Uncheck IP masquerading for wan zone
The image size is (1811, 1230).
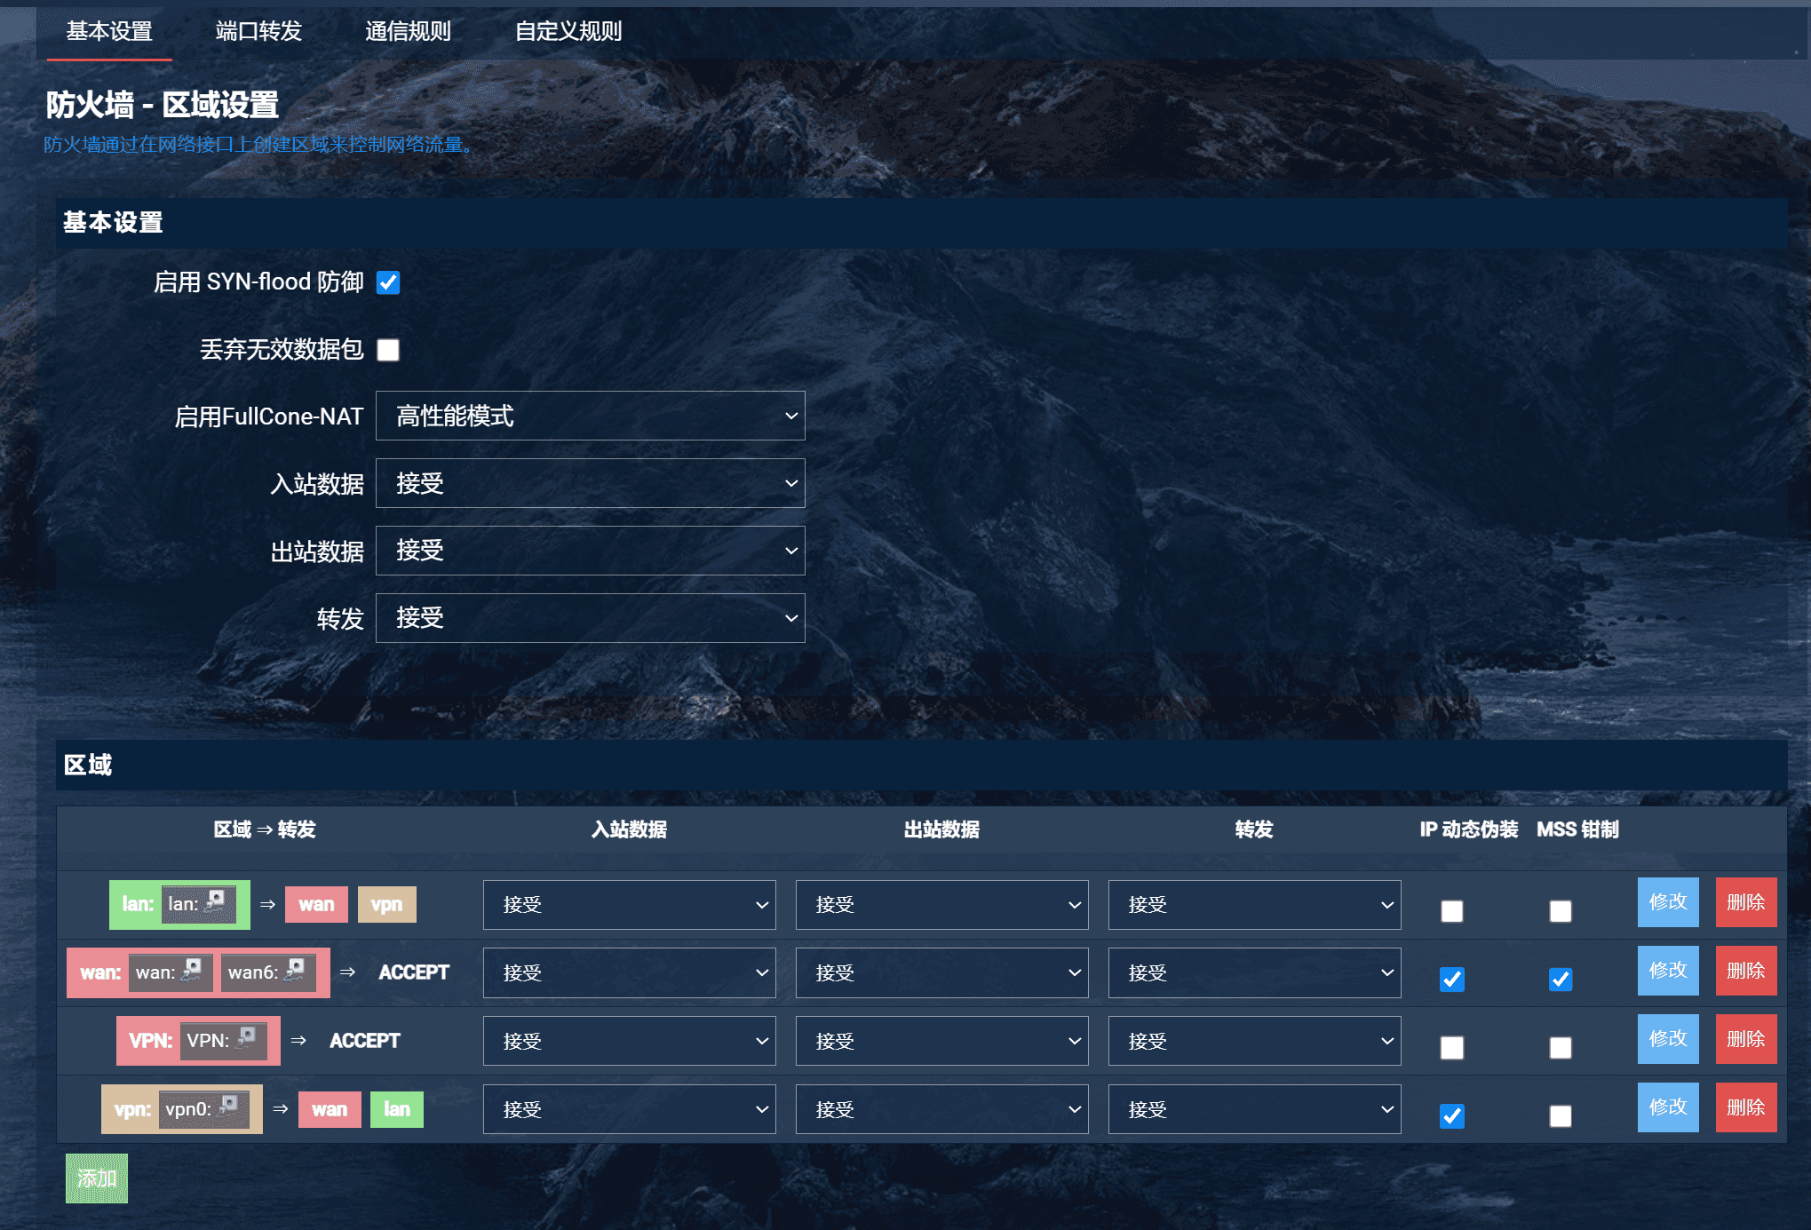coord(1451,980)
